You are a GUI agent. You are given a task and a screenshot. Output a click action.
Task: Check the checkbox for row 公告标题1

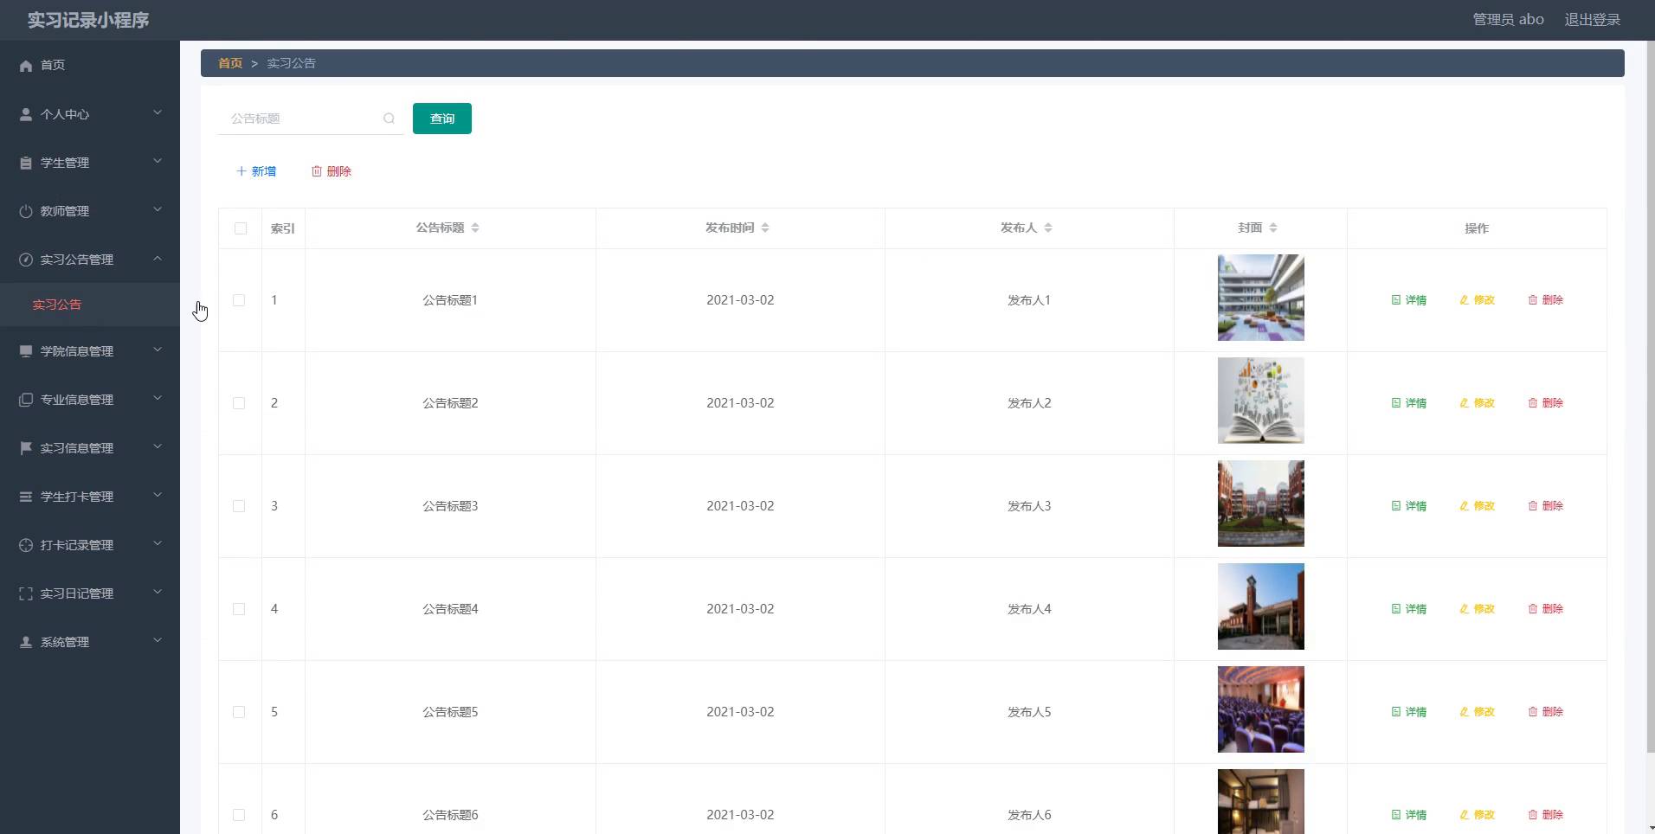click(x=239, y=299)
